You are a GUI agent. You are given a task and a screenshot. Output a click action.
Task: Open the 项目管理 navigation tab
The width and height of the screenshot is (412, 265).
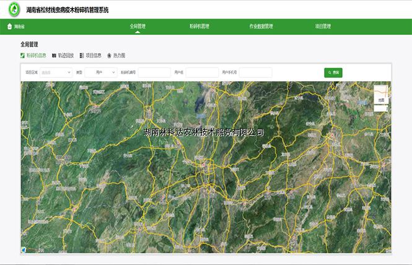(323, 27)
